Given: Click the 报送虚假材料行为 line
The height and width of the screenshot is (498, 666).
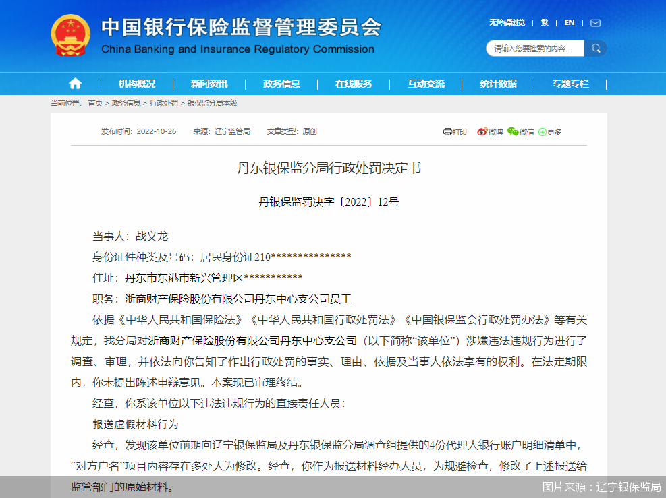Looking at the screenshot, I should 135,424.
